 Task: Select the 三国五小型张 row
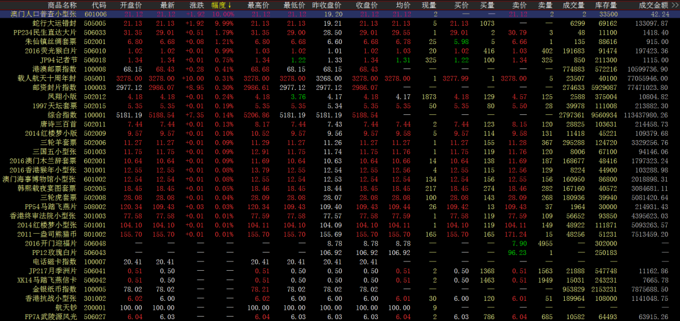(x=340, y=152)
